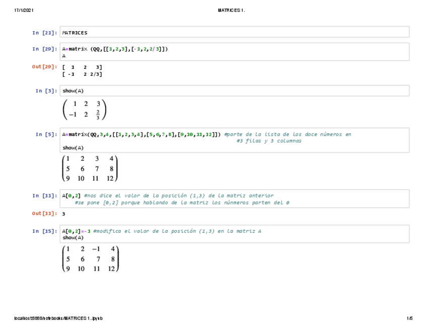Click the MATRICES code cell
The image size is (427, 329).
tap(235, 32)
